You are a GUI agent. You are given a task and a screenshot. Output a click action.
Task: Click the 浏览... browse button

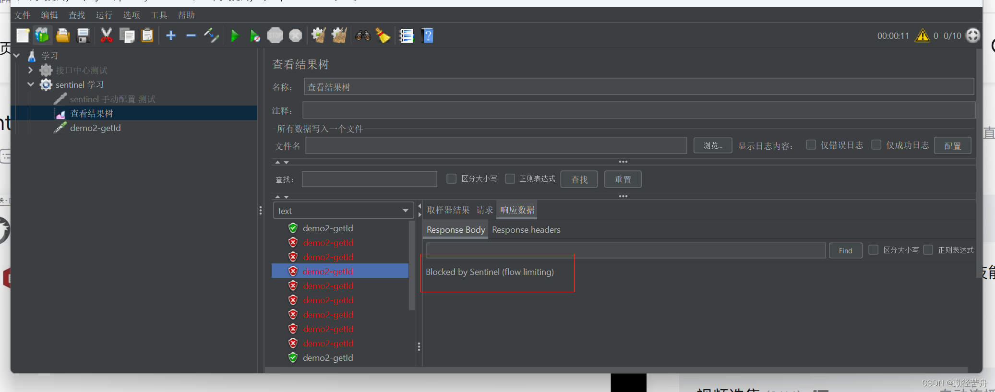tap(713, 145)
